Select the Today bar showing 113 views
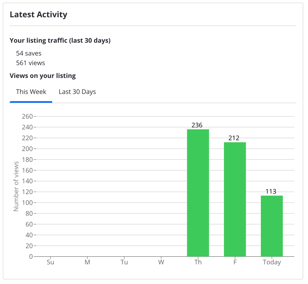Viewport: 308px width, 284px height. [x=272, y=226]
